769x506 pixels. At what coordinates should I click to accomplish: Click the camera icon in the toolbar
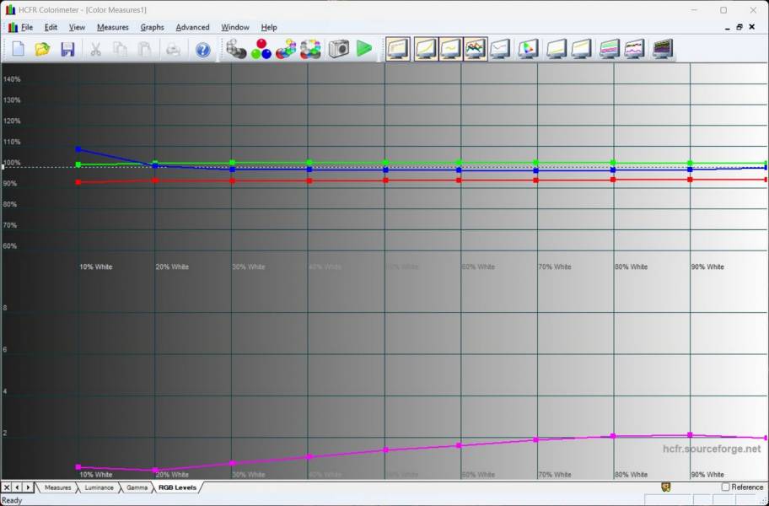tap(339, 49)
